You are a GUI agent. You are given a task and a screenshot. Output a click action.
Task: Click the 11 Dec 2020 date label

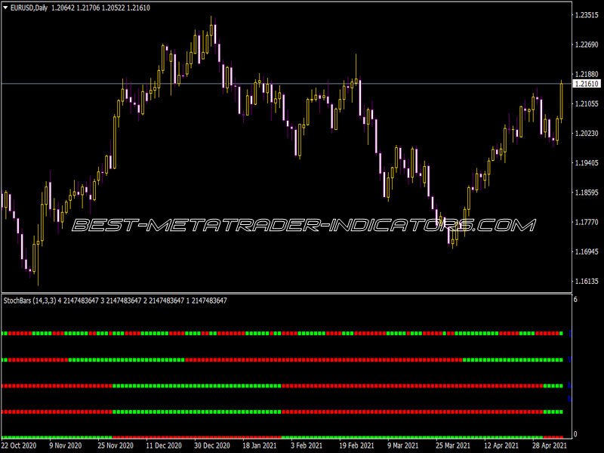[164, 445]
